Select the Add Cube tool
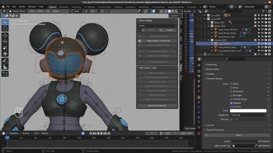 [5, 74]
